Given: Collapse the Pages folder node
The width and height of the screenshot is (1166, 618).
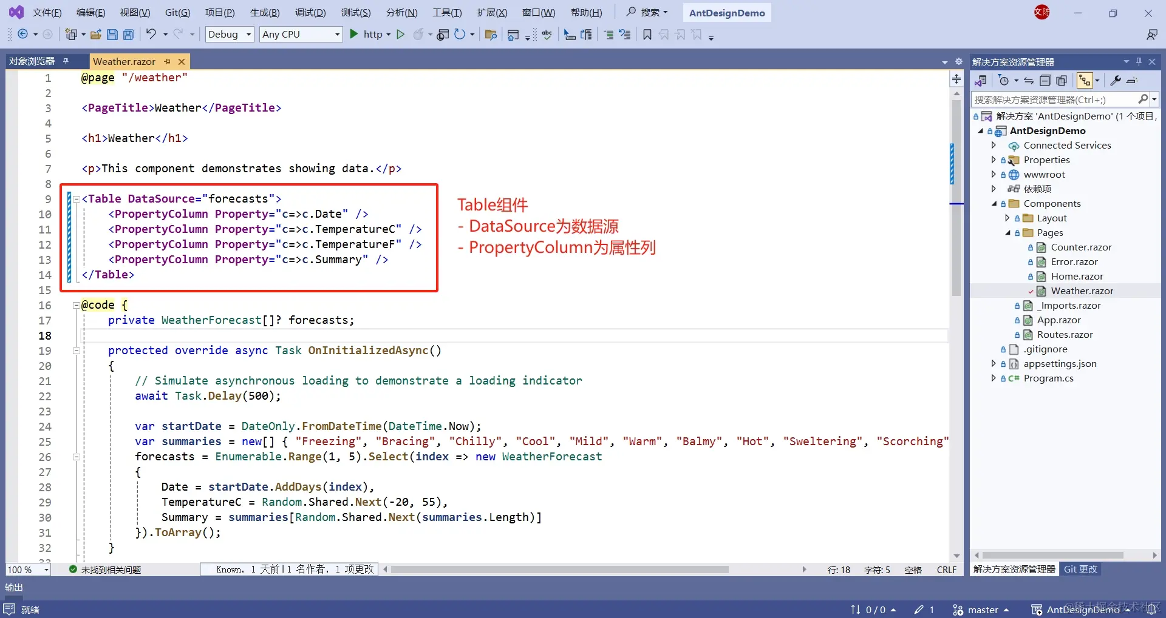Looking at the screenshot, I should coord(1007,233).
